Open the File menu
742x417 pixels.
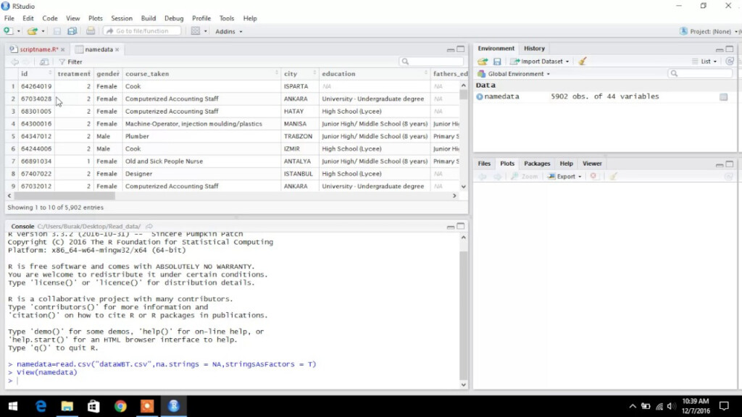pyautogui.click(x=9, y=18)
